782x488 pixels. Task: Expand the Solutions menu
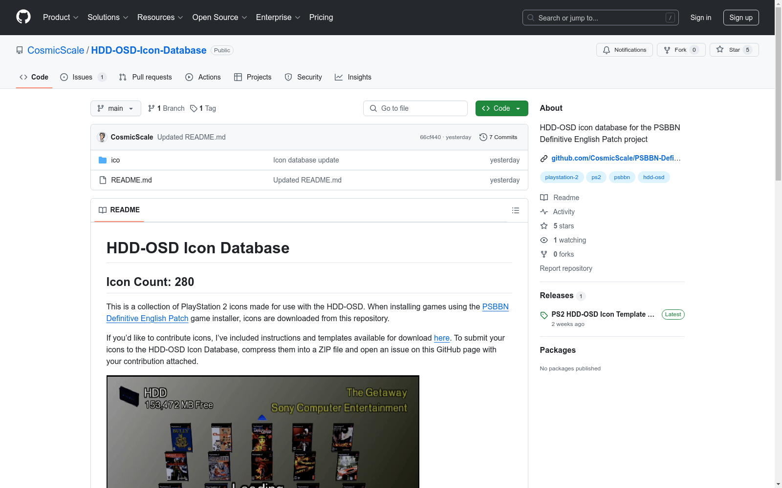coord(108,18)
